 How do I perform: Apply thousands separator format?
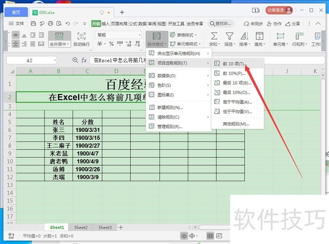(120, 44)
